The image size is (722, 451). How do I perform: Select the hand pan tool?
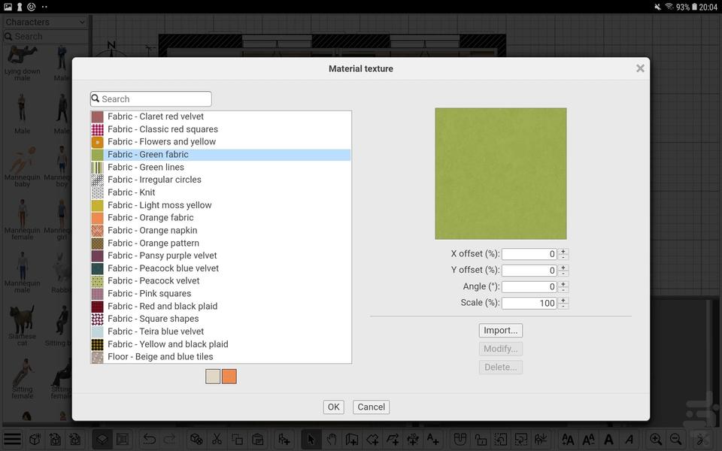[331, 439]
